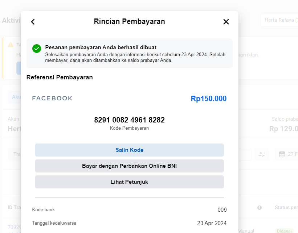Click the info icon near Status column

260,208
